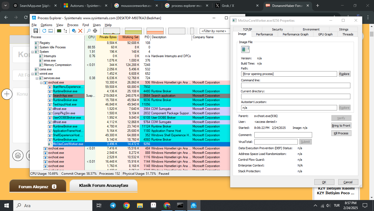Click the Find handle magnifier icon
Viewport: 374px width, 211px height.
[x=89, y=31]
